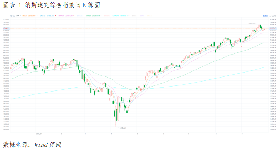Viewport: 279px width, 149px height.
Task: Click the EMA indicator name label
Action: (x=17, y=15)
